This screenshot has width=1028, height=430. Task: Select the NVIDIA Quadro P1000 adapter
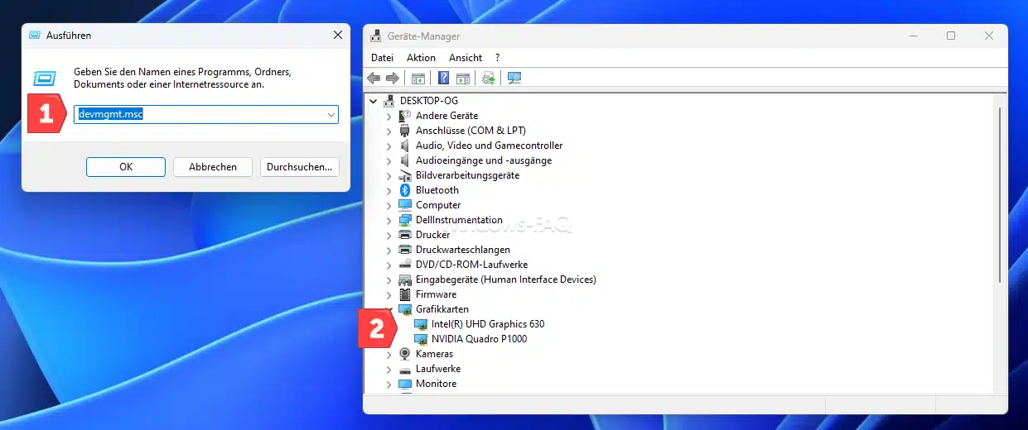(x=478, y=339)
